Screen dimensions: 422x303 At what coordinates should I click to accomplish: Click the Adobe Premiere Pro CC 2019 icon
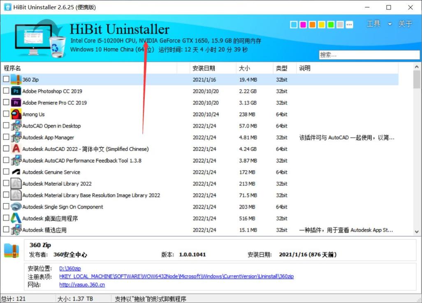16,102
